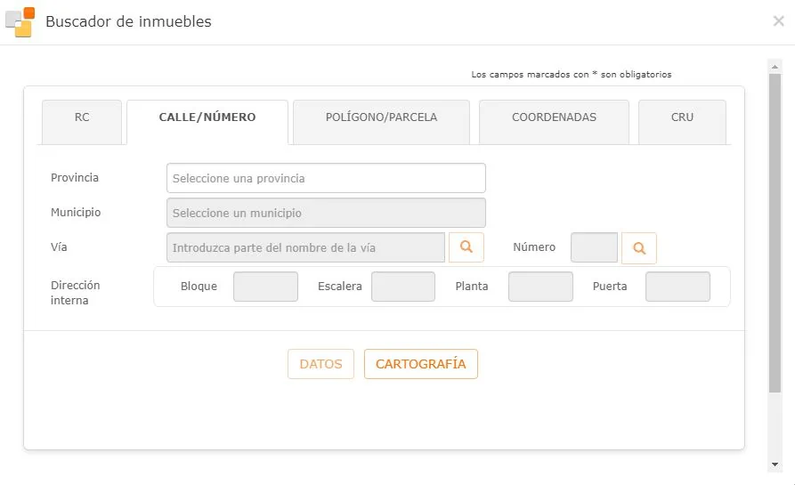Viewport: 795px width, 485px height.
Task: Click the vertical scrollbar thumb
Action: [x=775, y=233]
